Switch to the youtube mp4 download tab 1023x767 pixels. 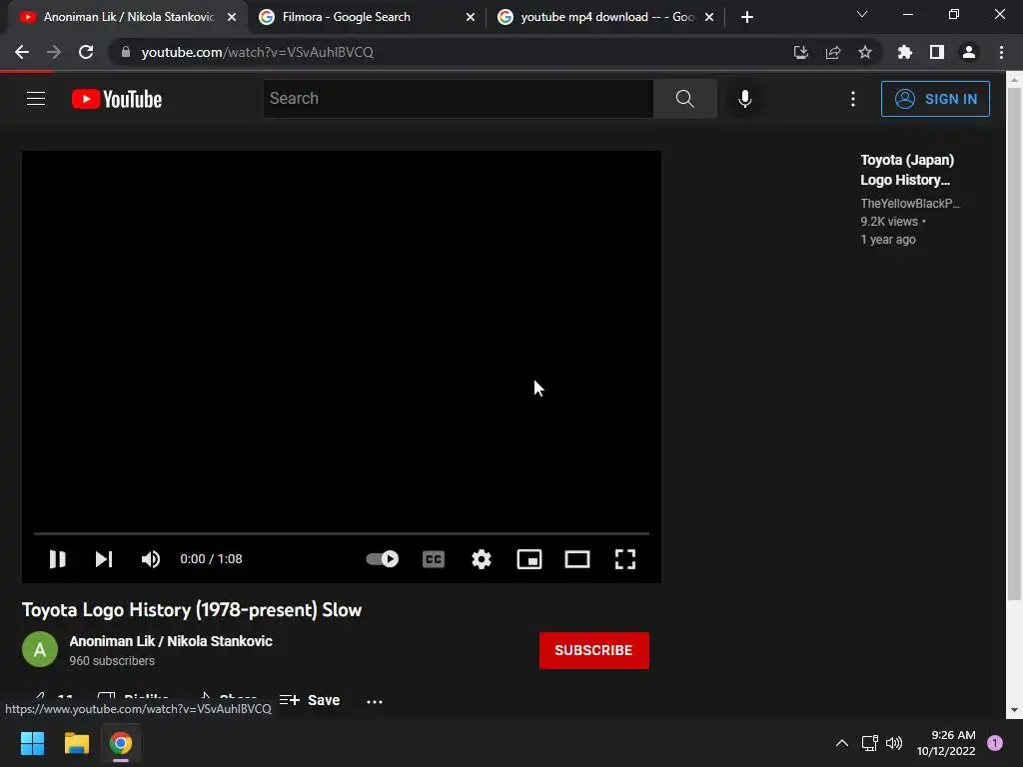click(x=606, y=17)
